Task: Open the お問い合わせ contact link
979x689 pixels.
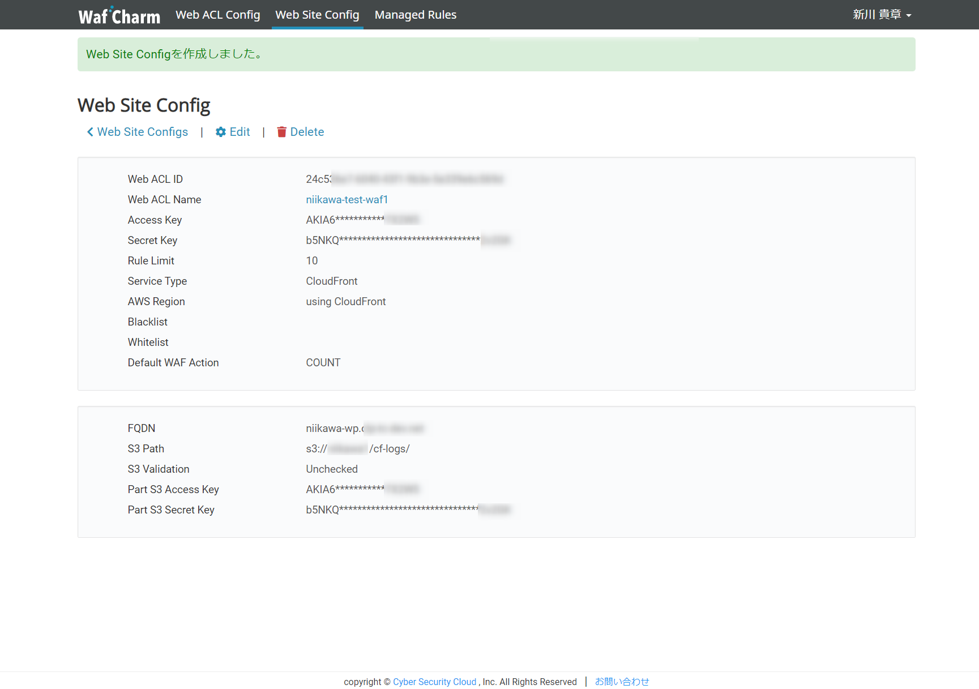Action: pos(622,681)
